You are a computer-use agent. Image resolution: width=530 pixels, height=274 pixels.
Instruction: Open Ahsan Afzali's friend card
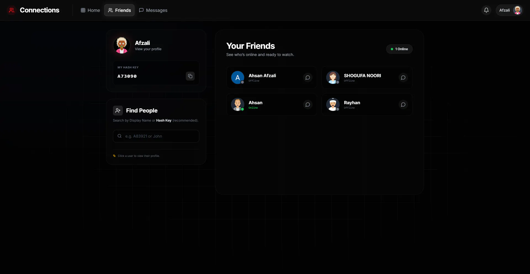coord(272,77)
